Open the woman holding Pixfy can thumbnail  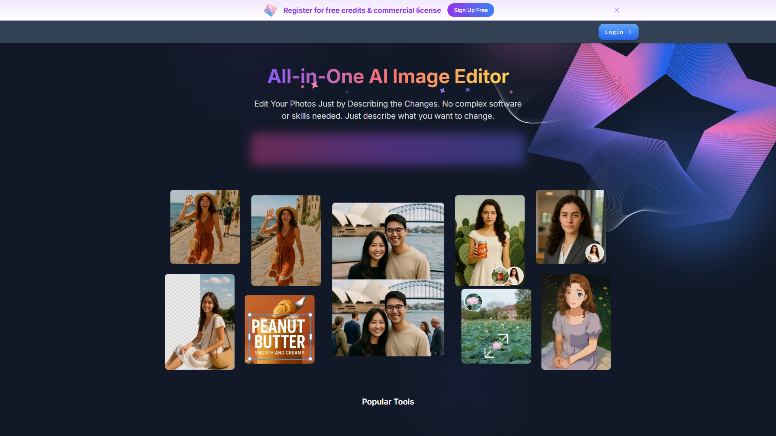click(x=490, y=241)
